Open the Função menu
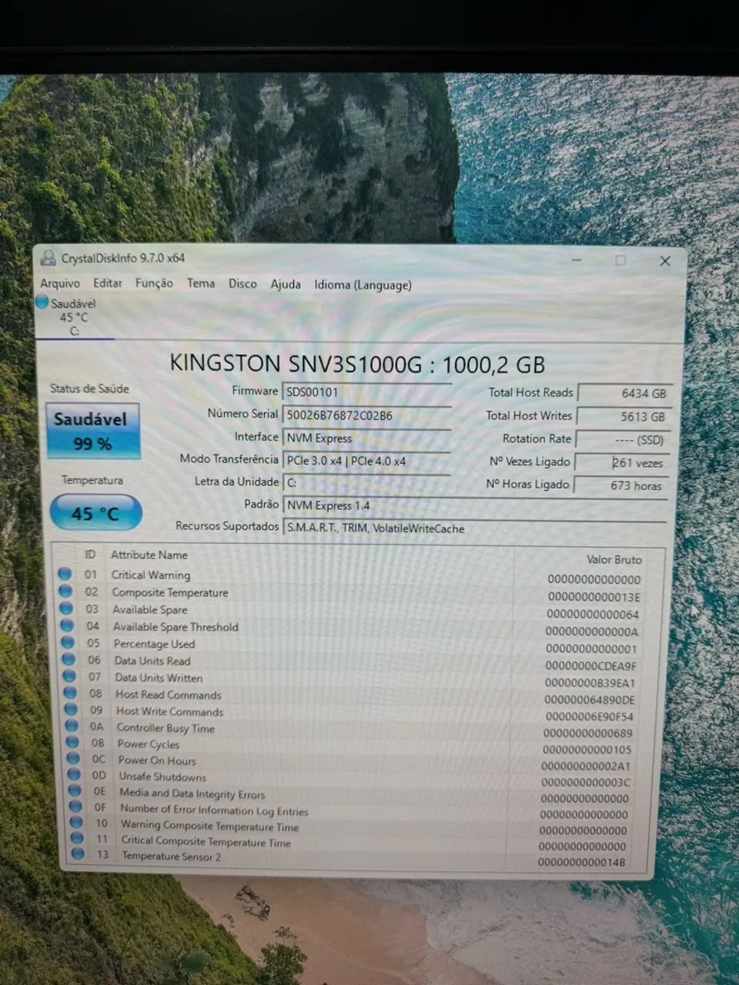Viewport: 739px width, 985px height. (x=154, y=283)
